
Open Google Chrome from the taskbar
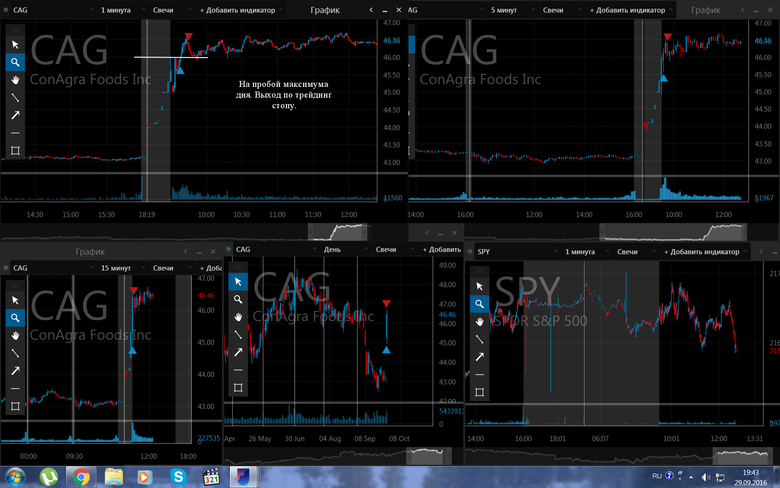(x=81, y=477)
